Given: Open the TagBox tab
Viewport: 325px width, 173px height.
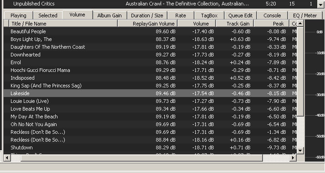Looking at the screenshot, I should pyautogui.click(x=209, y=15).
